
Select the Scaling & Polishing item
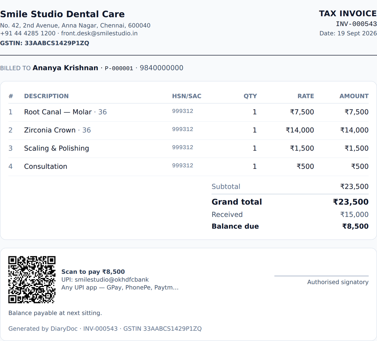point(57,149)
